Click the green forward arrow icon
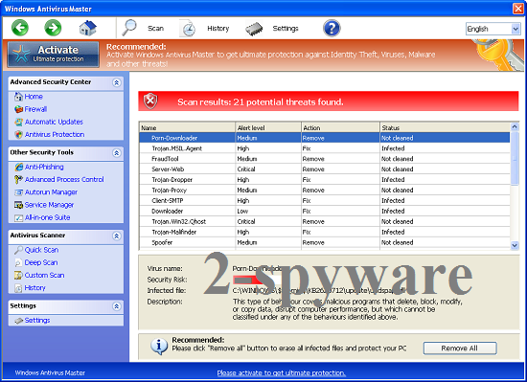The width and height of the screenshot is (527, 382). [53, 28]
